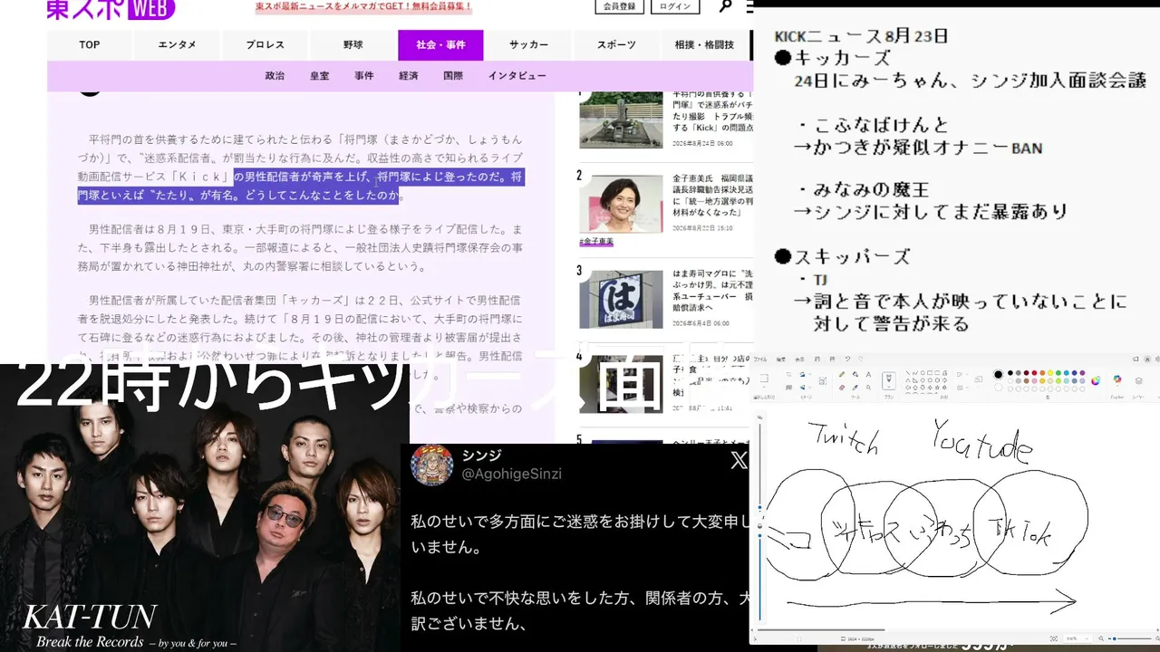
Task: Open the 政治 subcategory link
Action: (275, 76)
